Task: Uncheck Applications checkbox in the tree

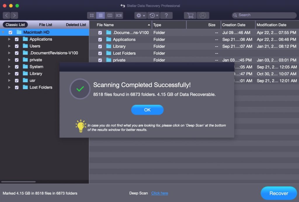Action: pos(17,39)
